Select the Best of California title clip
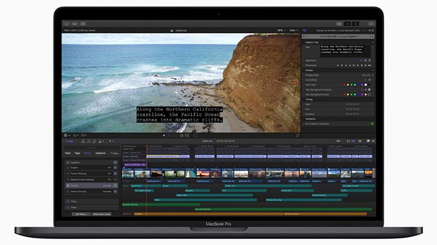This screenshot has height=245, width=437. click(x=135, y=164)
